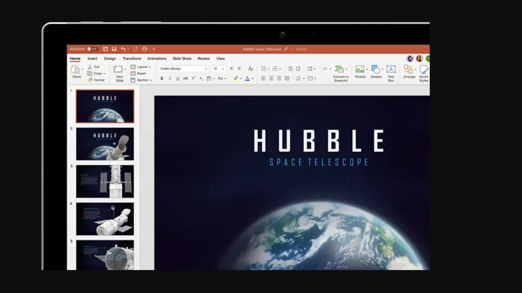522x293 pixels.
Task: Switch to the Transitions tab
Action: [x=132, y=59]
